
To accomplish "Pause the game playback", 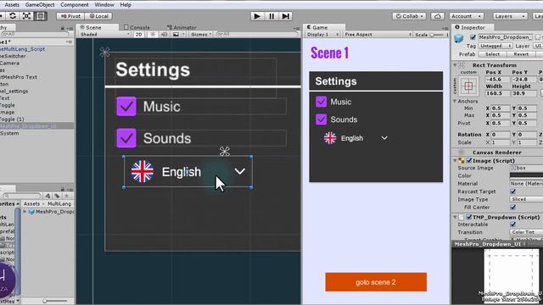I will tap(271, 16).
